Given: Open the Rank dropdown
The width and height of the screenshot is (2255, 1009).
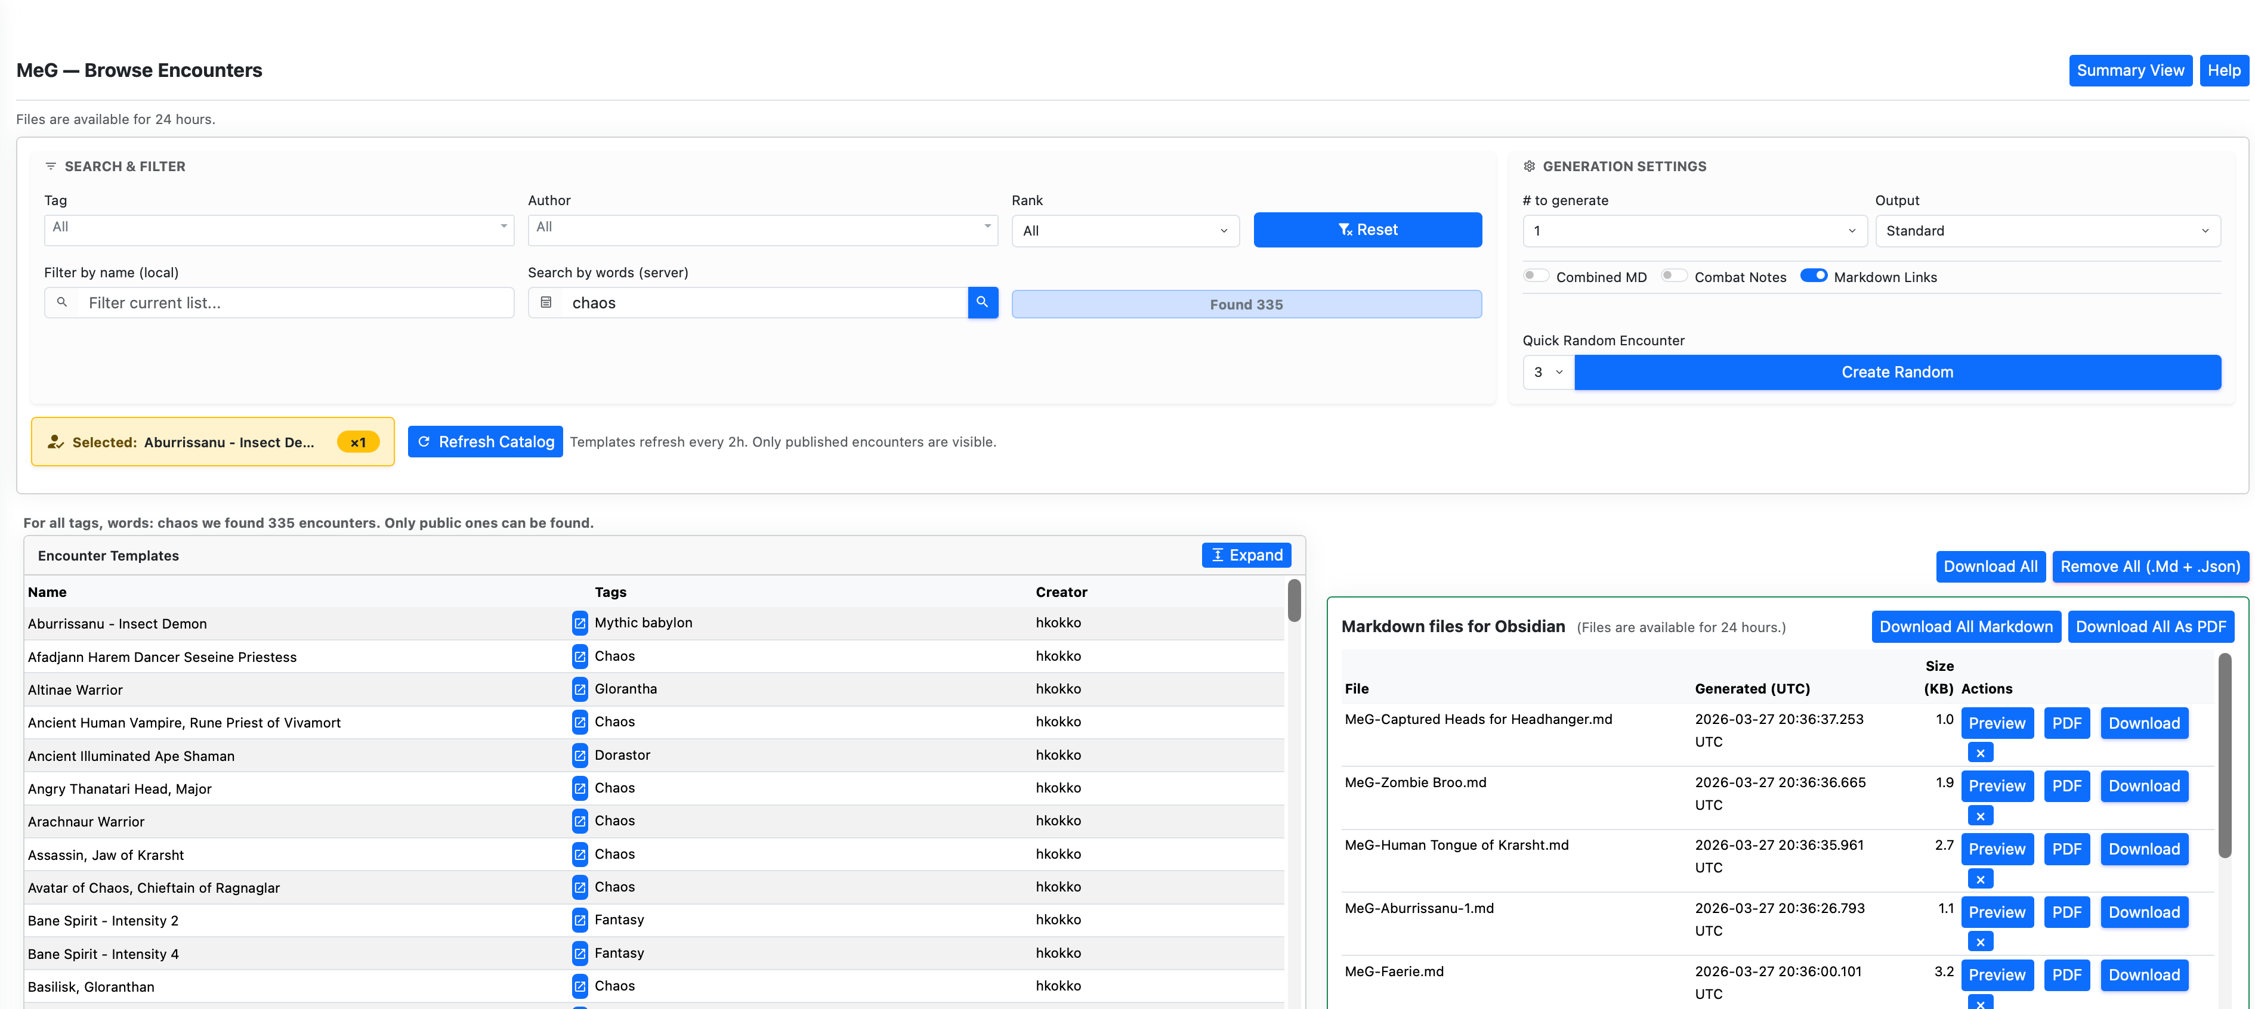Looking at the screenshot, I should 1125,231.
